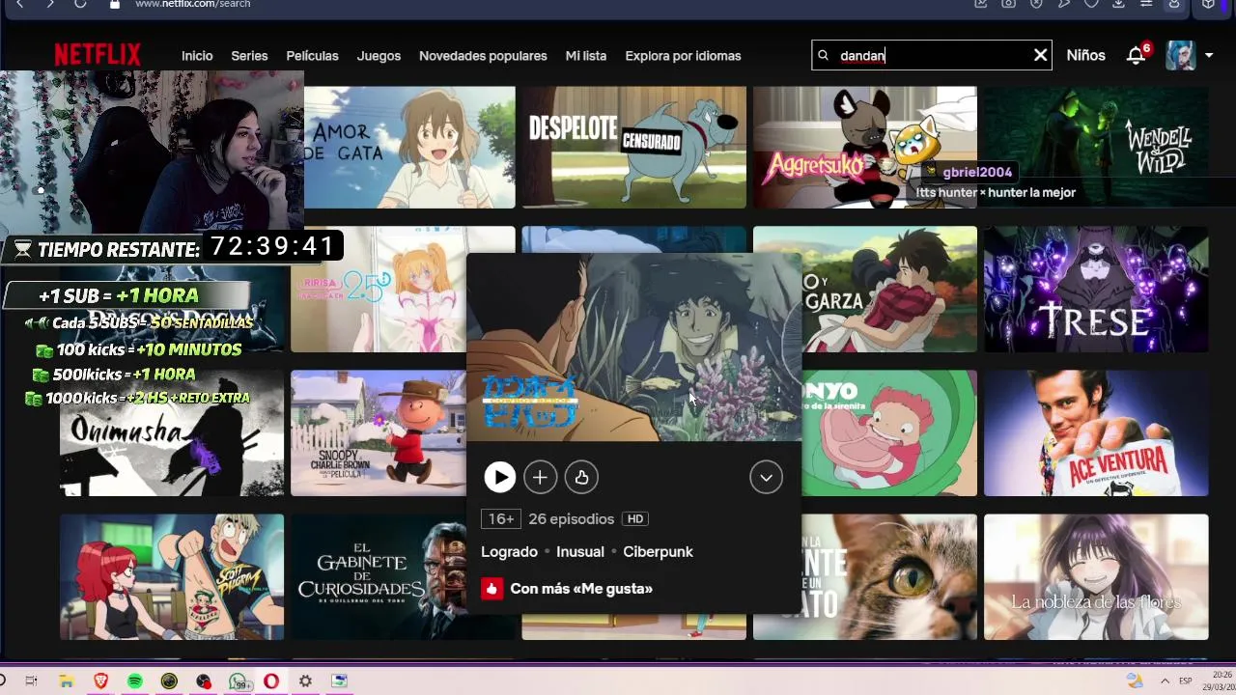The width and height of the screenshot is (1236, 695).
Task: Click the search magnifier icon
Action: point(824,56)
